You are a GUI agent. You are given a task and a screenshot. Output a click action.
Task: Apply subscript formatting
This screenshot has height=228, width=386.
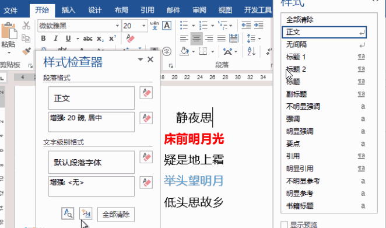tap(100, 38)
